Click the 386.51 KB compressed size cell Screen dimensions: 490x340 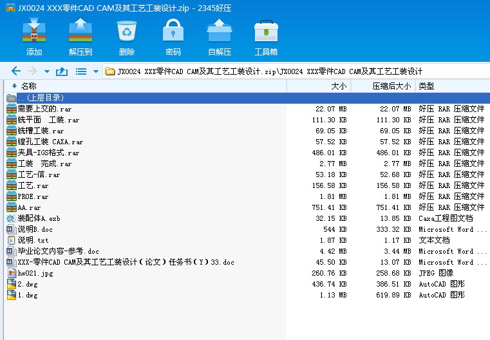[394, 284]
